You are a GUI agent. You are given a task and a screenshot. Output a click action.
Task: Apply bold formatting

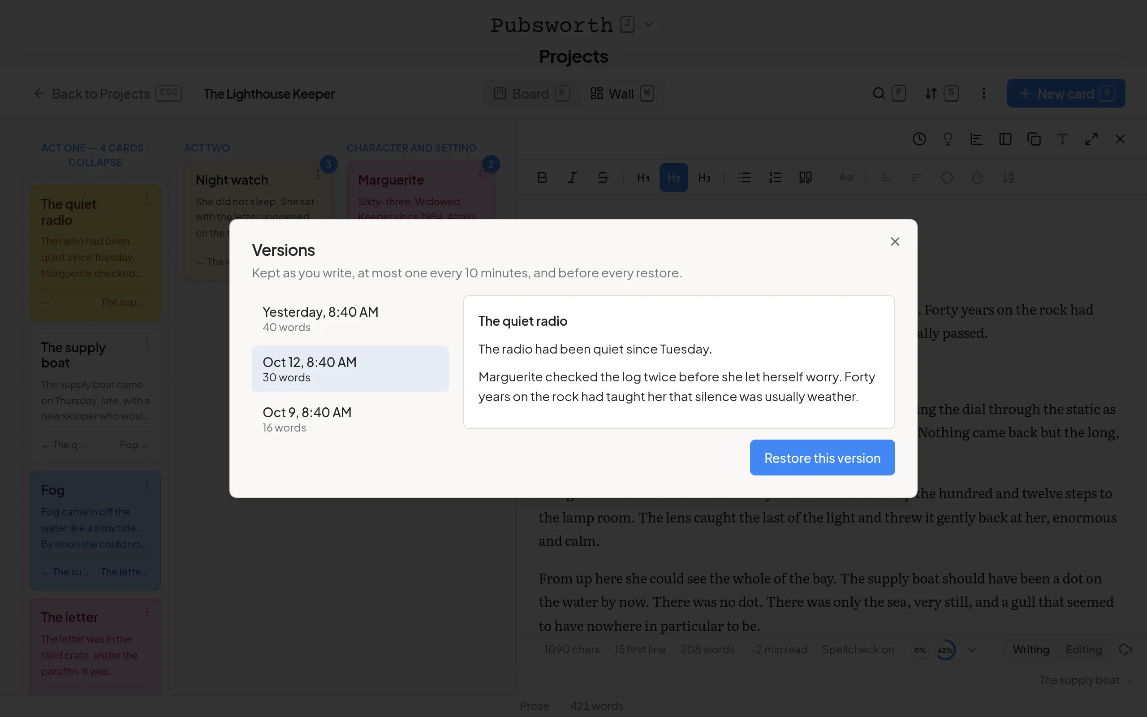point(542,178)
